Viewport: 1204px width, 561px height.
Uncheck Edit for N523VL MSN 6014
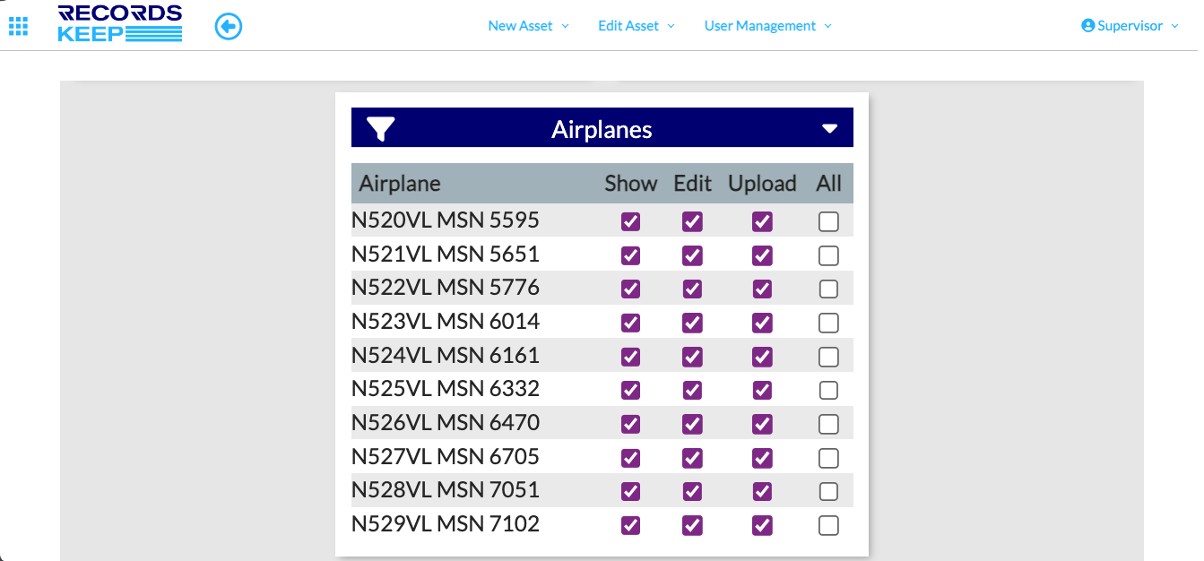pyautogui.click(x=692, y=323)
